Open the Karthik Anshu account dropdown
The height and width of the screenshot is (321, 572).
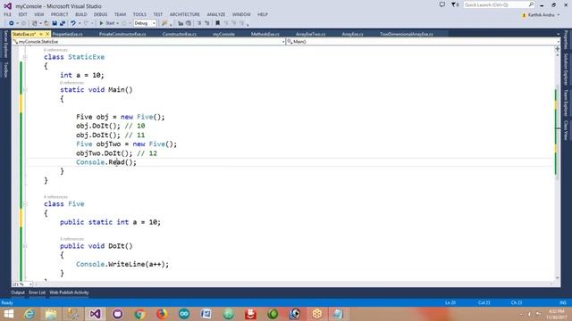(542, 15)
